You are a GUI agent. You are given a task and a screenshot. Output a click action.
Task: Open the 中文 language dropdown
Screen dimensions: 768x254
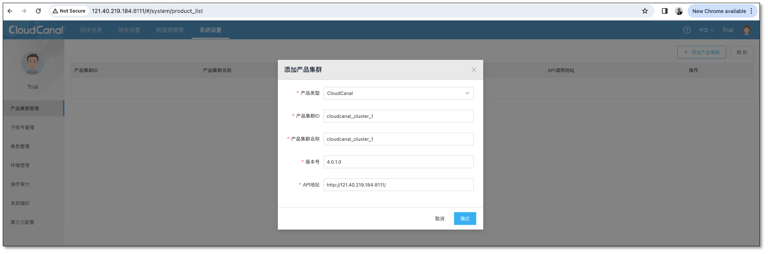pyautogui.click(x=706, y=30)
